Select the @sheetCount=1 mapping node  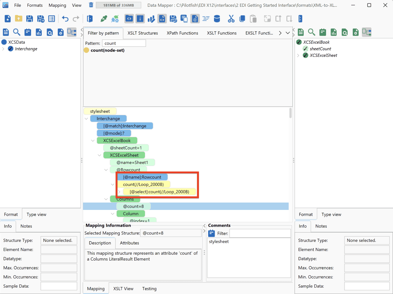(126, 148)
